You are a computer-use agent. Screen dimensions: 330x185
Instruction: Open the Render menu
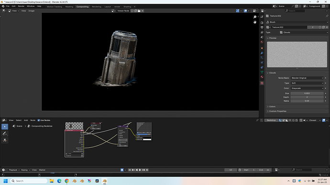click(x=21, y=6)
